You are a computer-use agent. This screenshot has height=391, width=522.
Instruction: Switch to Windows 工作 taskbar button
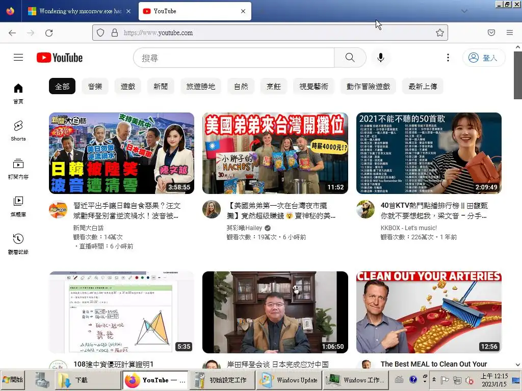pyautogui.click(x=356, y=380)
